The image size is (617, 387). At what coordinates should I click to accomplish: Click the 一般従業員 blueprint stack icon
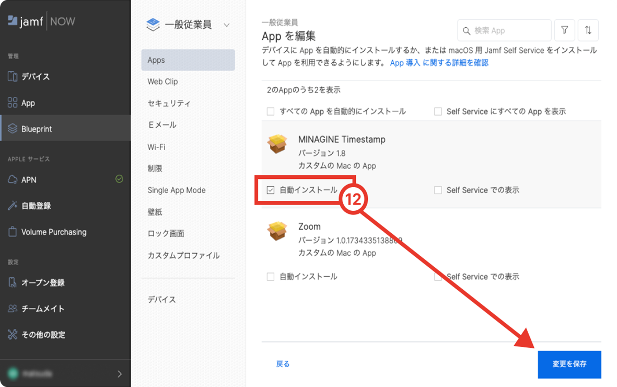tap(153, 25)
